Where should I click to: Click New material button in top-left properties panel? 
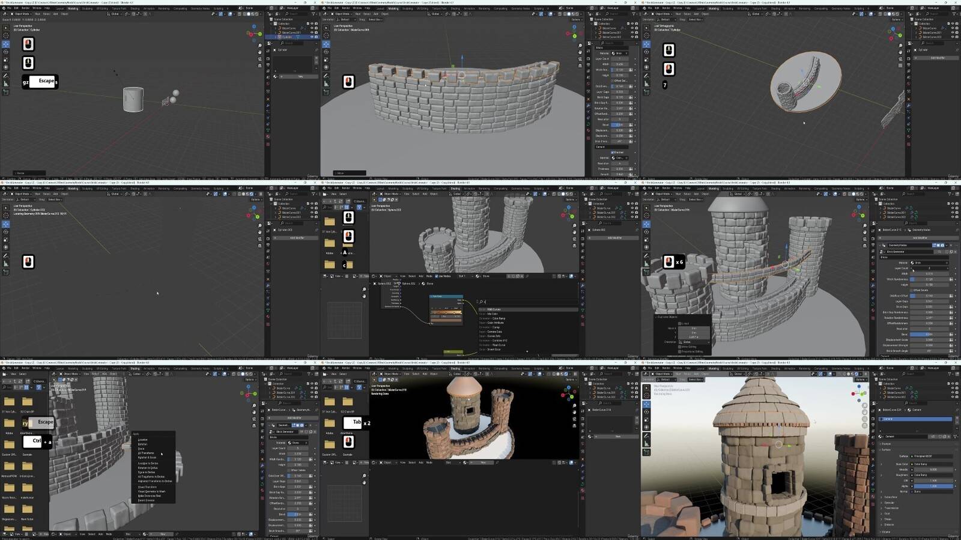(x=300, y=76)
